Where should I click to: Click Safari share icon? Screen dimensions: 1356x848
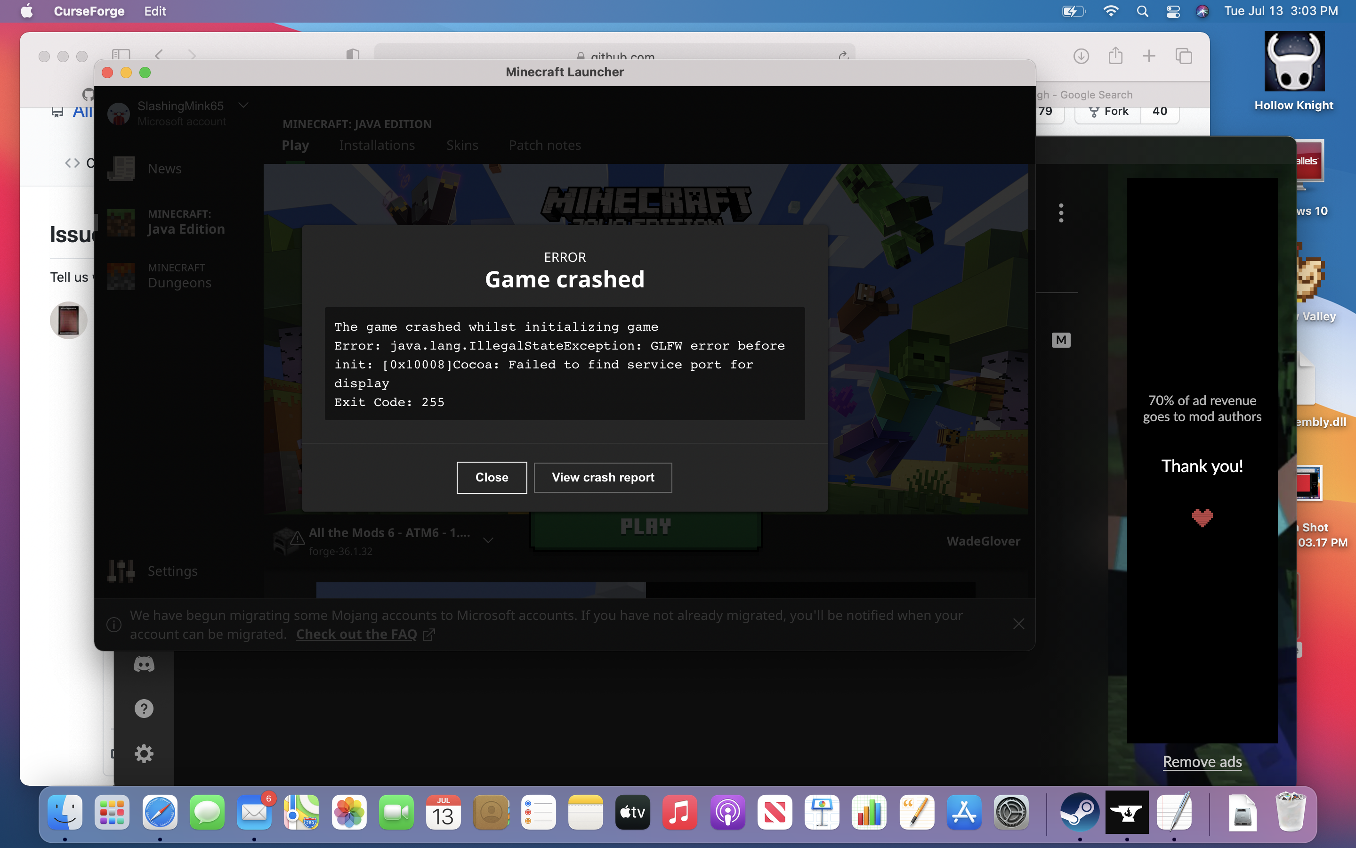click(1115, 56)
